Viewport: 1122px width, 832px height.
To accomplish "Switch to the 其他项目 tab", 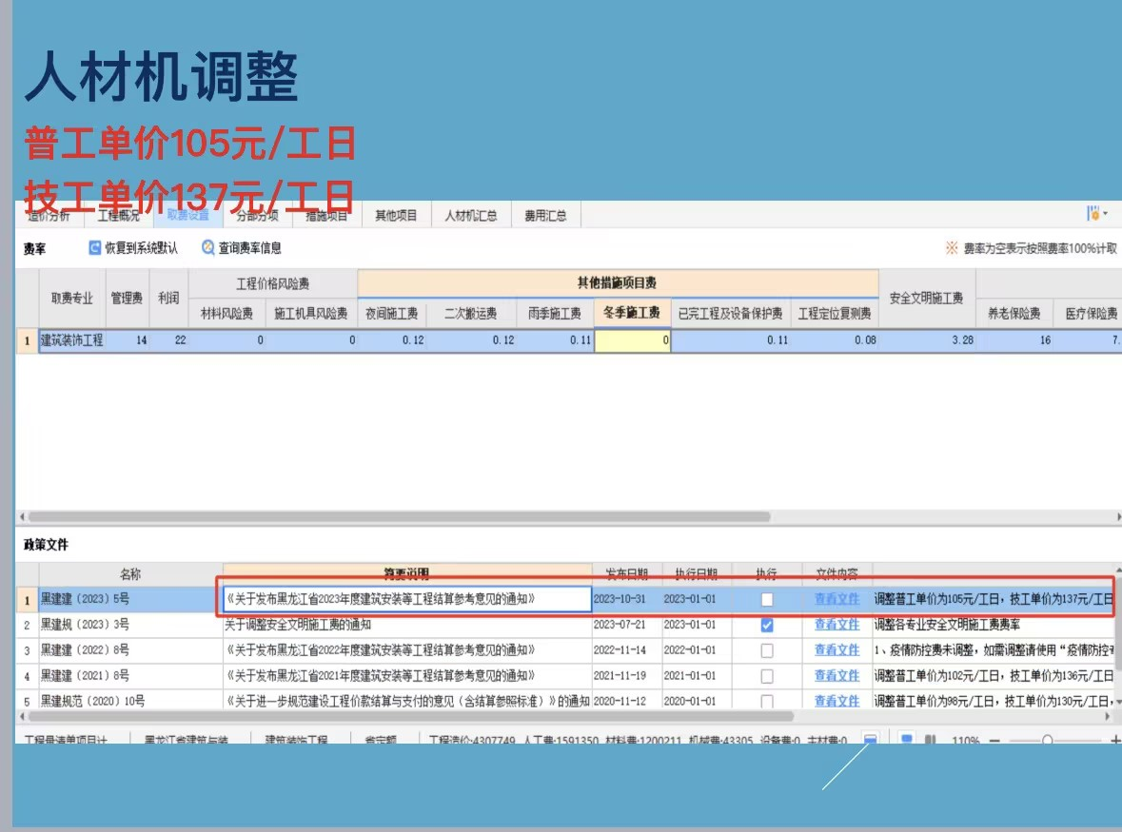I will 396,216.
